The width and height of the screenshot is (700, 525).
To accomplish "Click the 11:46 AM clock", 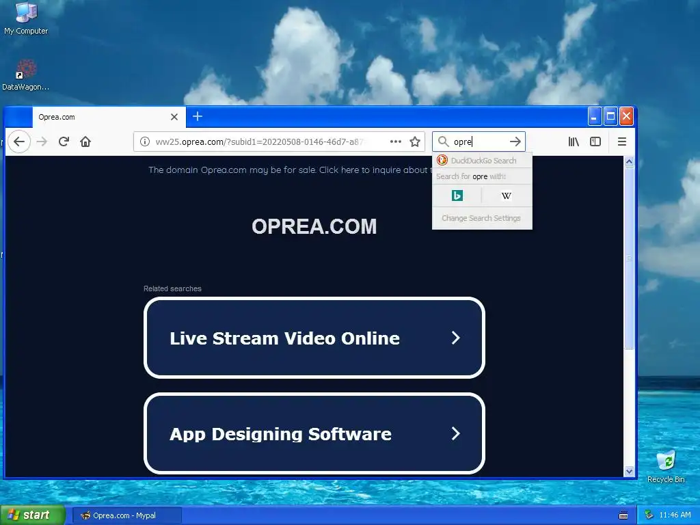I will point(675,515).
